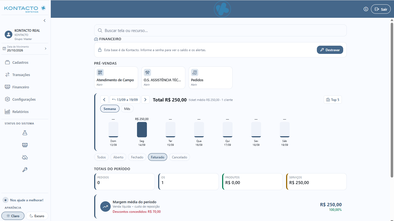Open the Transações menu
This screenshot has width=394, height=221.
tap(25, 75)
